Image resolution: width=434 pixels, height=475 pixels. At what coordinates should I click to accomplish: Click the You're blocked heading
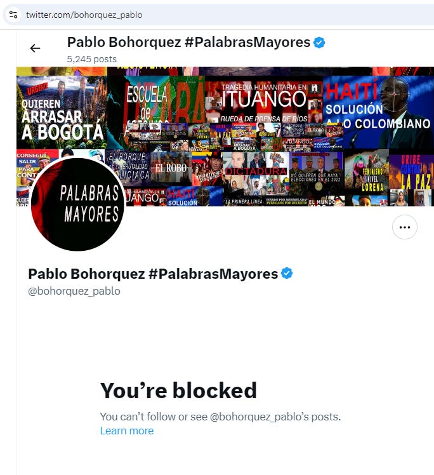[178, 391]
